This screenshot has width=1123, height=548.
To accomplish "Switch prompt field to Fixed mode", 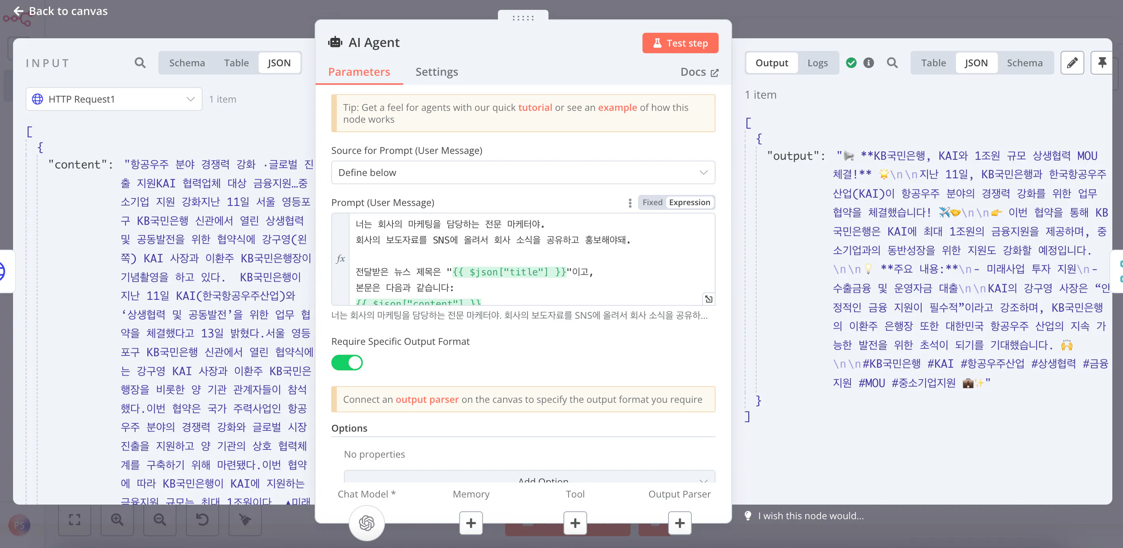I will click(x=652, y=202).
